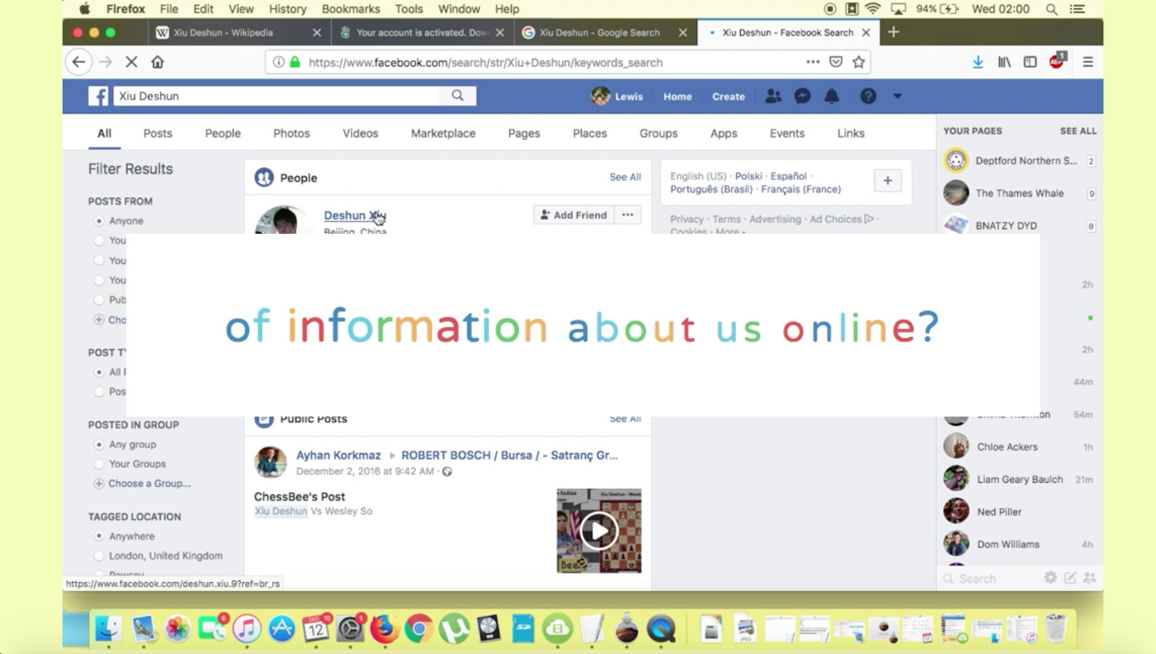Click the Facebook search magnifier button
1156x654 pixels.
point(458,96)
